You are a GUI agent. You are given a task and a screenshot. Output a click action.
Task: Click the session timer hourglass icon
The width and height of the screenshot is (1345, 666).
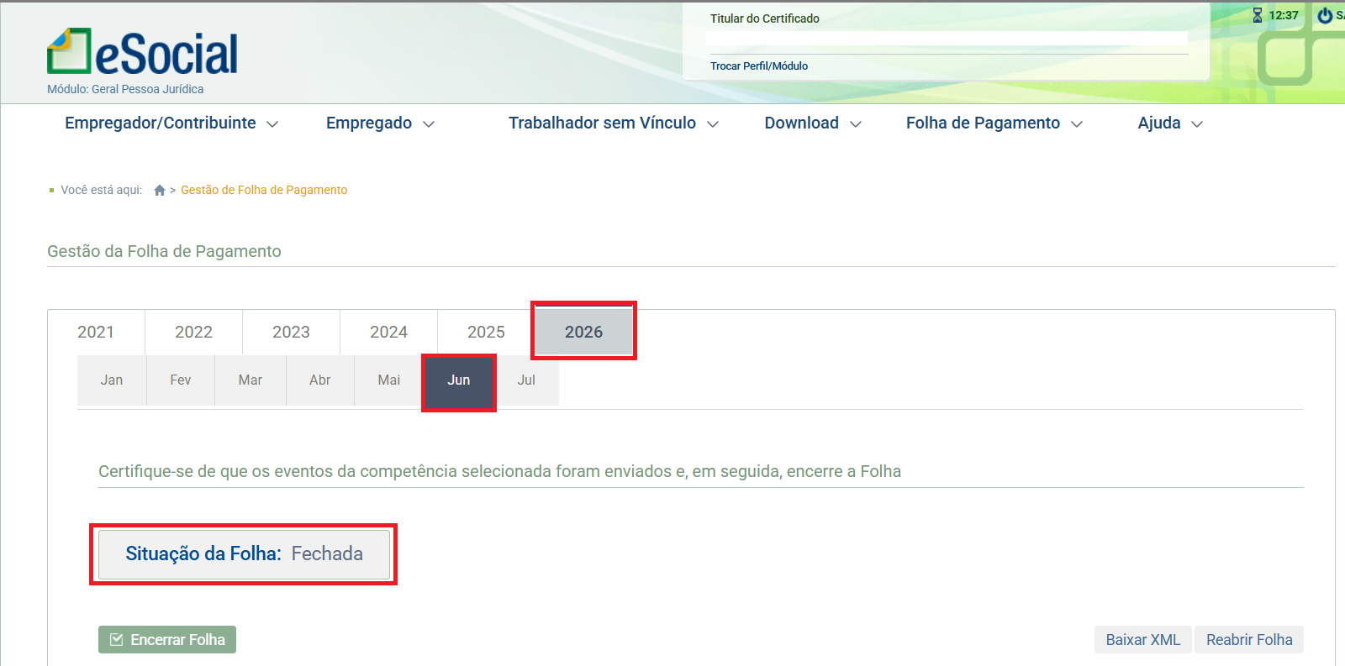1258,15
